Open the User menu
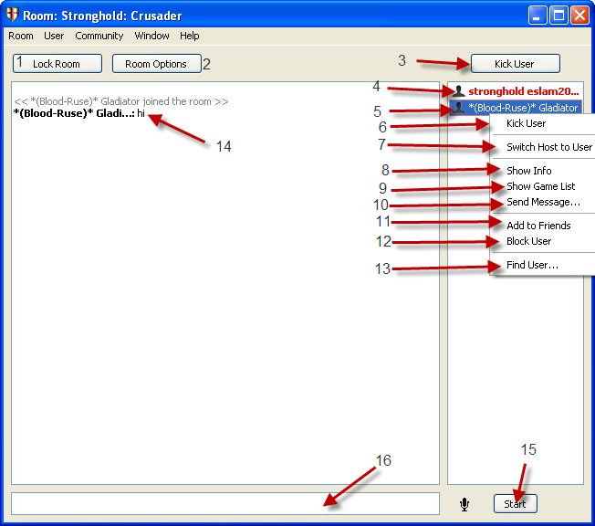 (54, 36)
